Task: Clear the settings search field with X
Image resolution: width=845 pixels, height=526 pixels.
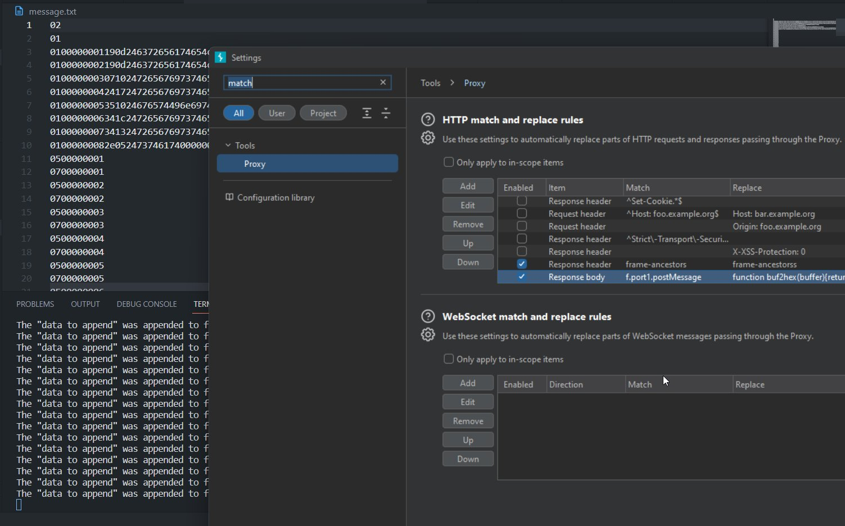Action: coord(383,83)
